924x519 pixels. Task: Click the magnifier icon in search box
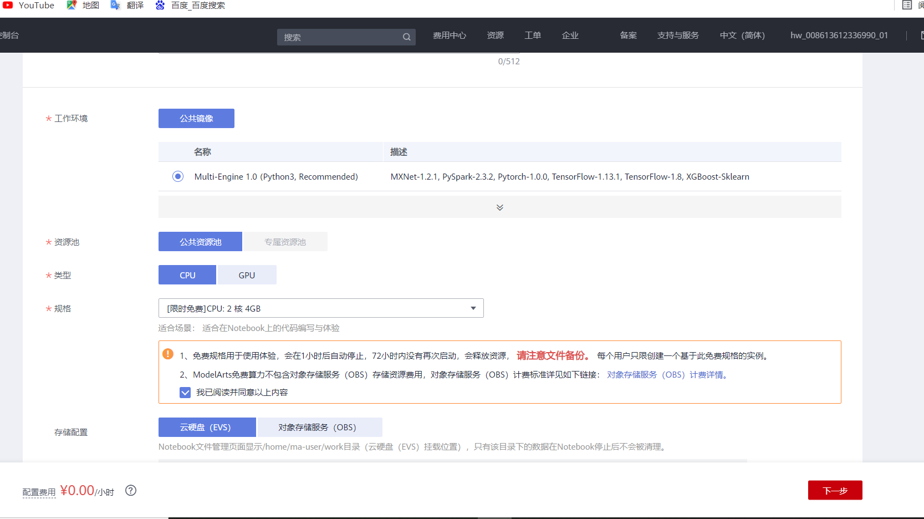pyautogui.click(x=406, y=37)
